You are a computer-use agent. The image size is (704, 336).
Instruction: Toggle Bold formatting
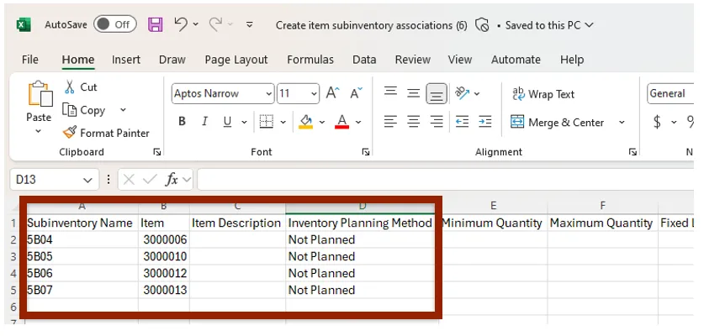coord(182,122)
